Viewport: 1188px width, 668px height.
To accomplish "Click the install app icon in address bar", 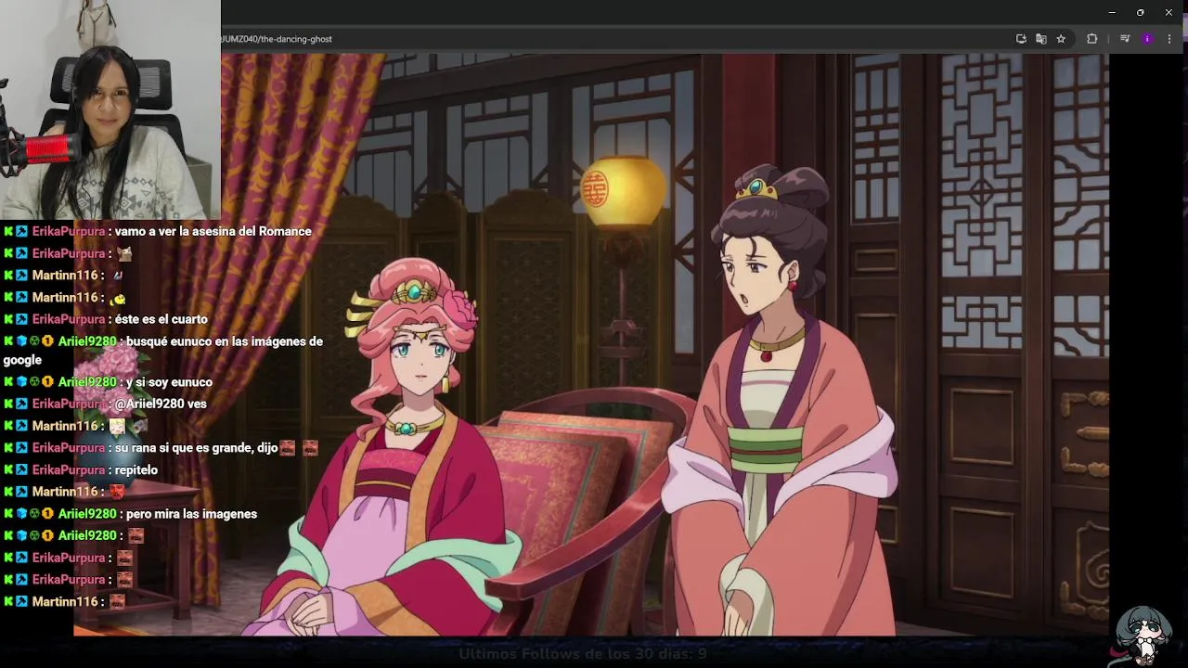I will (1021, 39).
